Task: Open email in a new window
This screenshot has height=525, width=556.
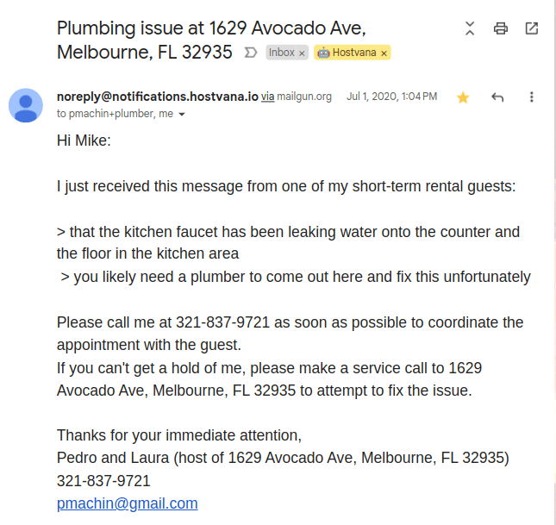Action: [x=532, y=28]
